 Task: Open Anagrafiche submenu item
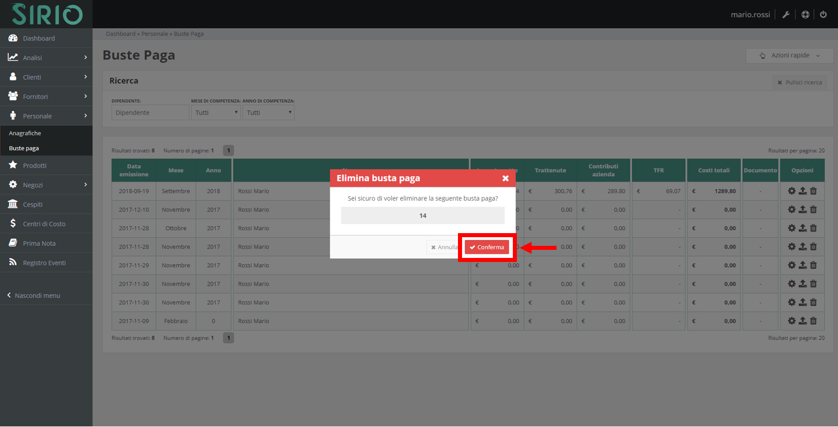[25, 133]
